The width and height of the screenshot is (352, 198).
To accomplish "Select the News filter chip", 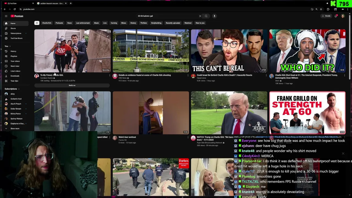I will (x=70, y=23).
